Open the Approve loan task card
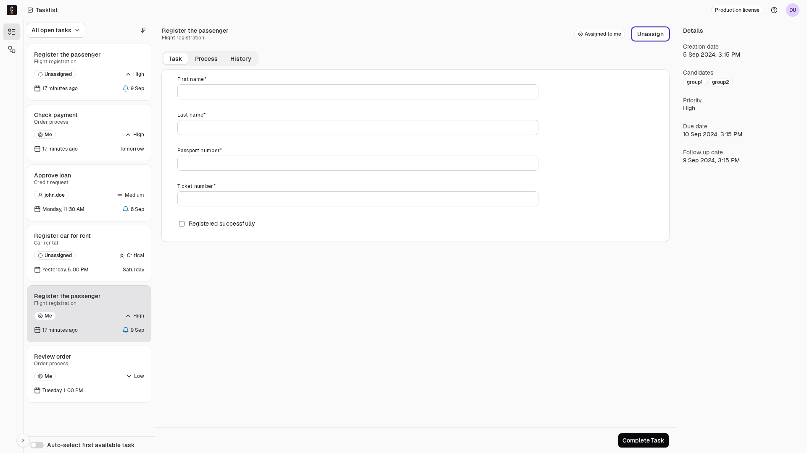Viewport: 807px width, 453px height. 89,193
